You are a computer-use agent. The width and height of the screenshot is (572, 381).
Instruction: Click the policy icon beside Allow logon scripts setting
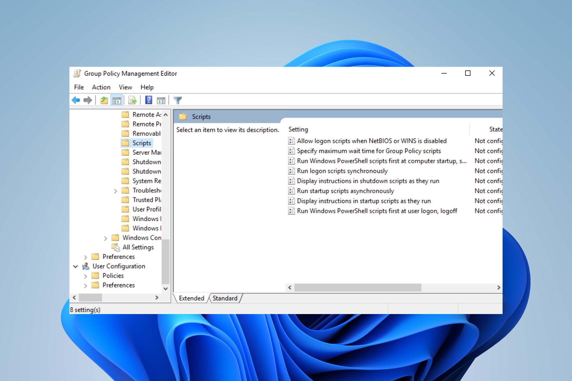(x=291, y=141)
